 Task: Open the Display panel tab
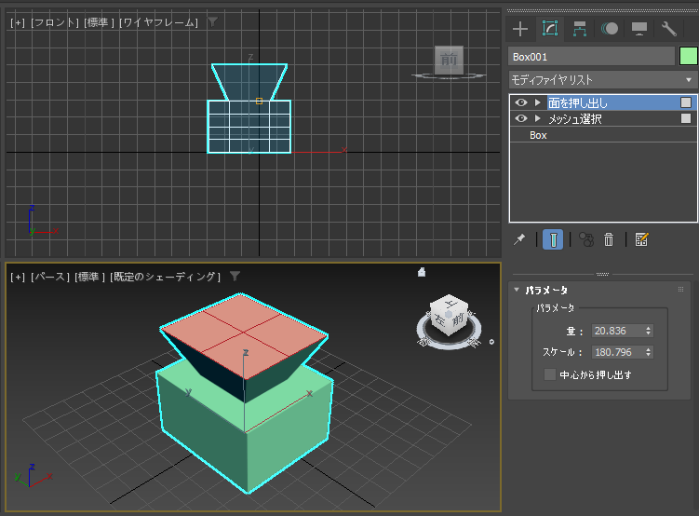coord(639,29)
